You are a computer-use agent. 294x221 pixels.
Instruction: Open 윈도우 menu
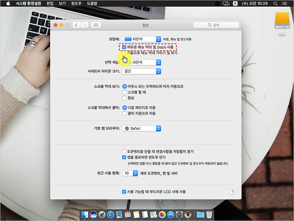(76, 3)
